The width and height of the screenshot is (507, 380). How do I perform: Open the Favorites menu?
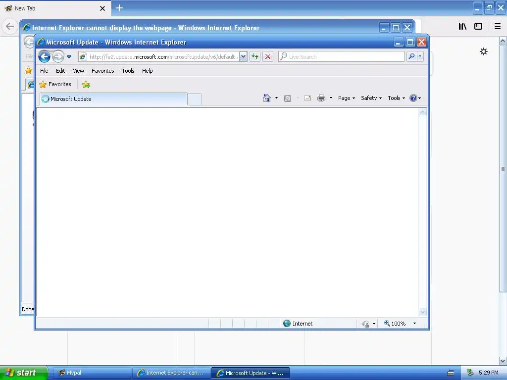pos(103,71)
